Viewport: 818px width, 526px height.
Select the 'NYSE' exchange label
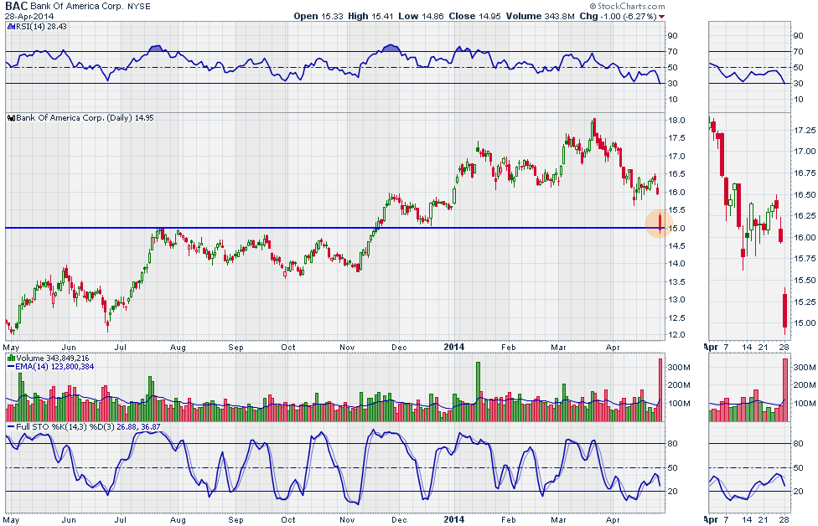(x=139, y=6)
